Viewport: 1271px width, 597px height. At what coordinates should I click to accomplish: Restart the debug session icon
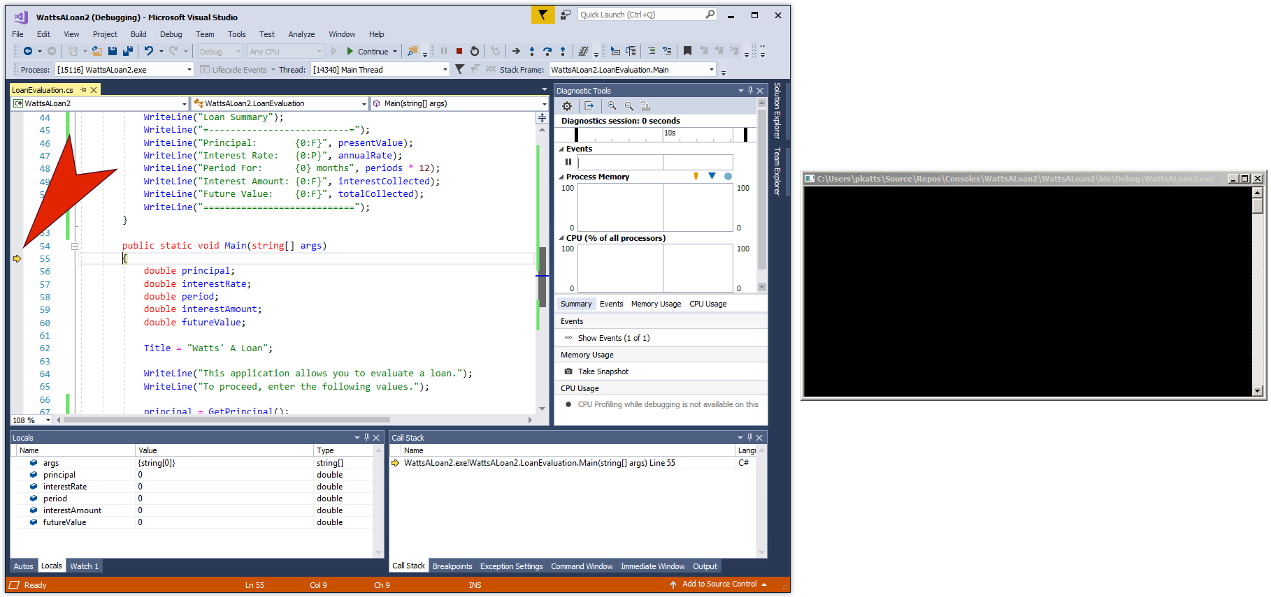475,51
